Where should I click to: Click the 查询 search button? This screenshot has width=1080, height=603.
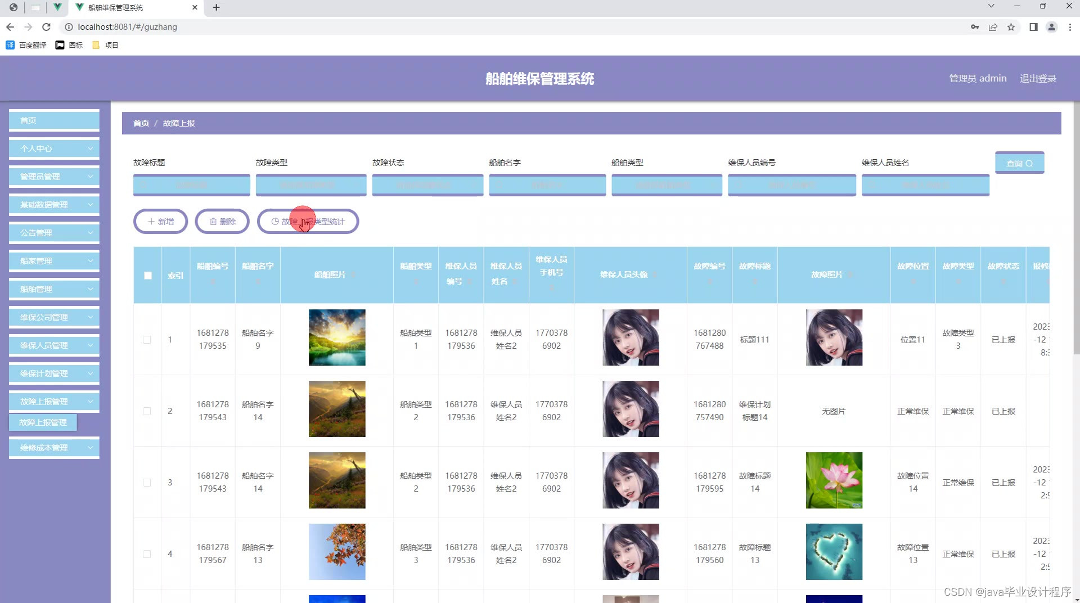point(1019,163)
